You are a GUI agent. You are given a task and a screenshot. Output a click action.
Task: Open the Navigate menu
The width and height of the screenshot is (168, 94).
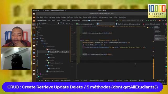point(52,17)
